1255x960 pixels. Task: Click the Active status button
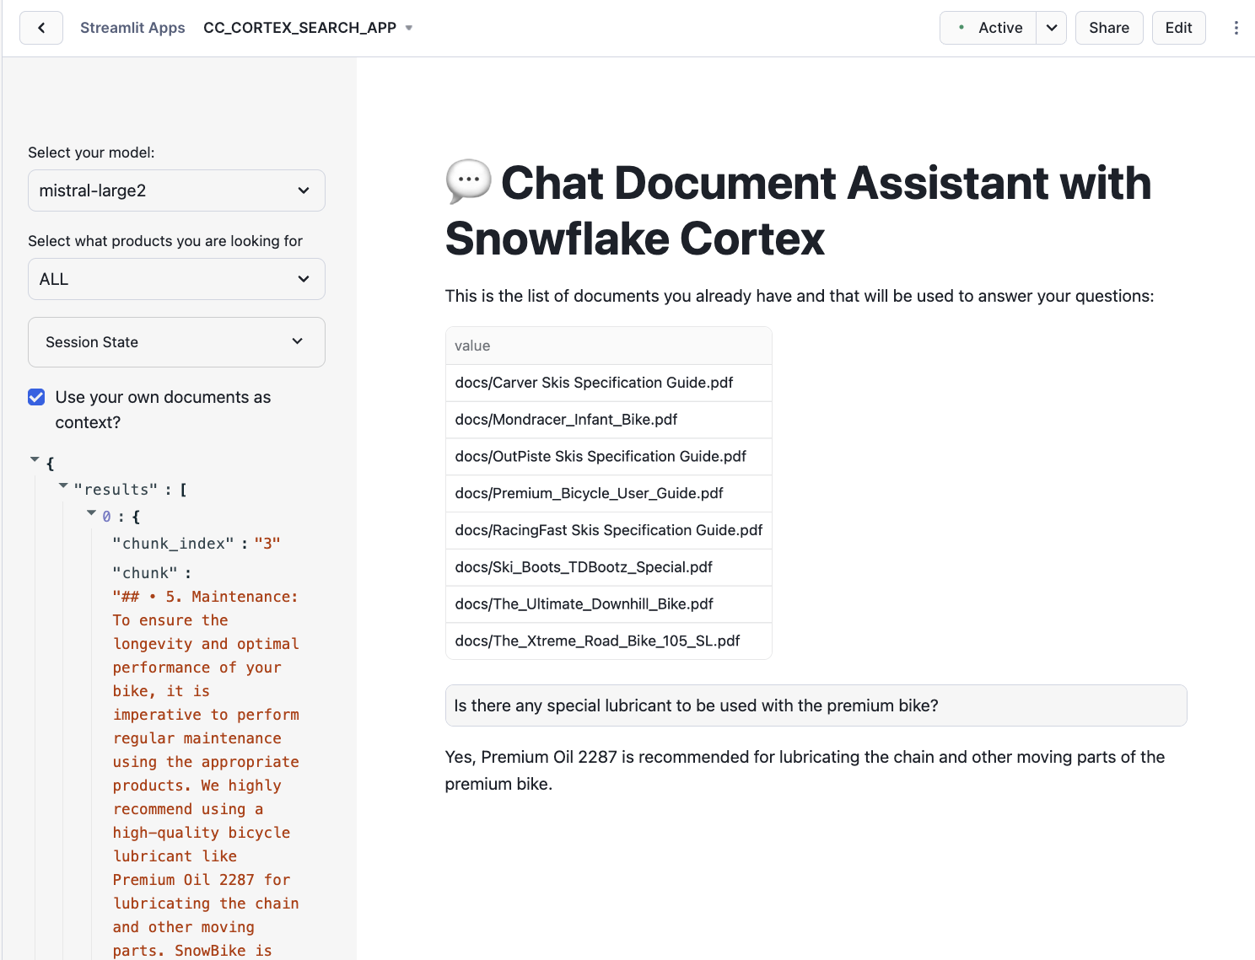[988, 28]
